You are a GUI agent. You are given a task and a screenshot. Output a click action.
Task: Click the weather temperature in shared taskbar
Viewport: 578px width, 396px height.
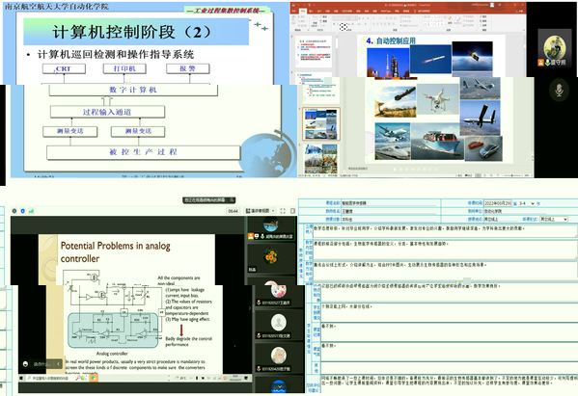(181, 378)
